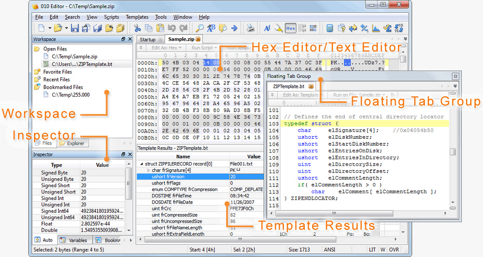483x257 pixels.
Task: Click the binary 0100 0001 icon
Action: click(x=313, y=28)
